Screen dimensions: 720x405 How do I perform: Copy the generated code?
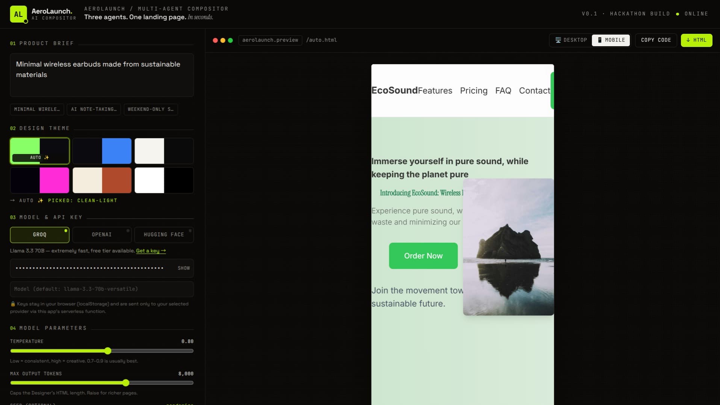pyautogui.click(x=656, y=40)
